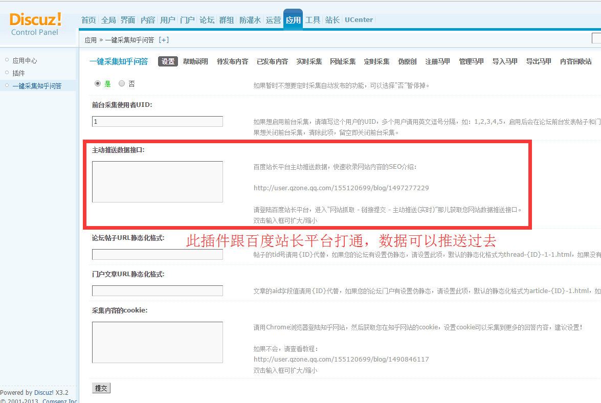Select the active 应用 top tab
Screen dimensions: 601x403
[x=293, y=19]
